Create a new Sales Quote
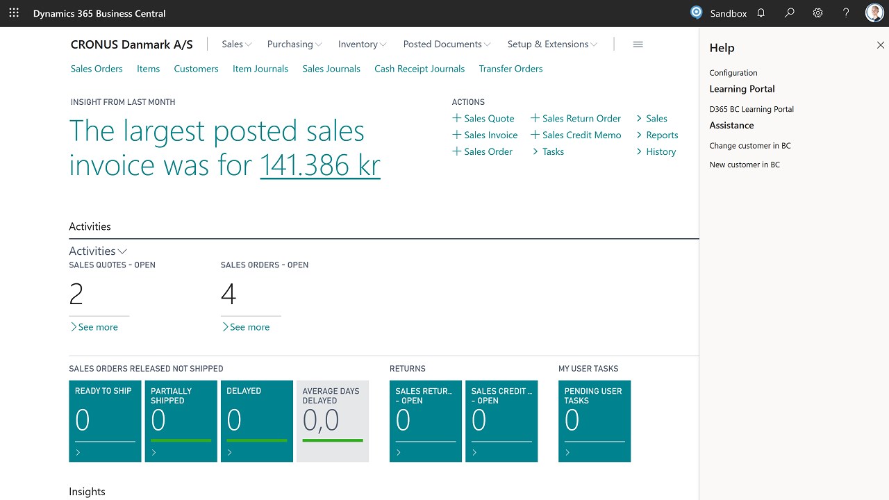This screenshot has width=889, height=500. (483, 119)
